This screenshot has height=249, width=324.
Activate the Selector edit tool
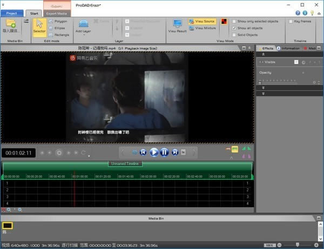click(39, 25)
